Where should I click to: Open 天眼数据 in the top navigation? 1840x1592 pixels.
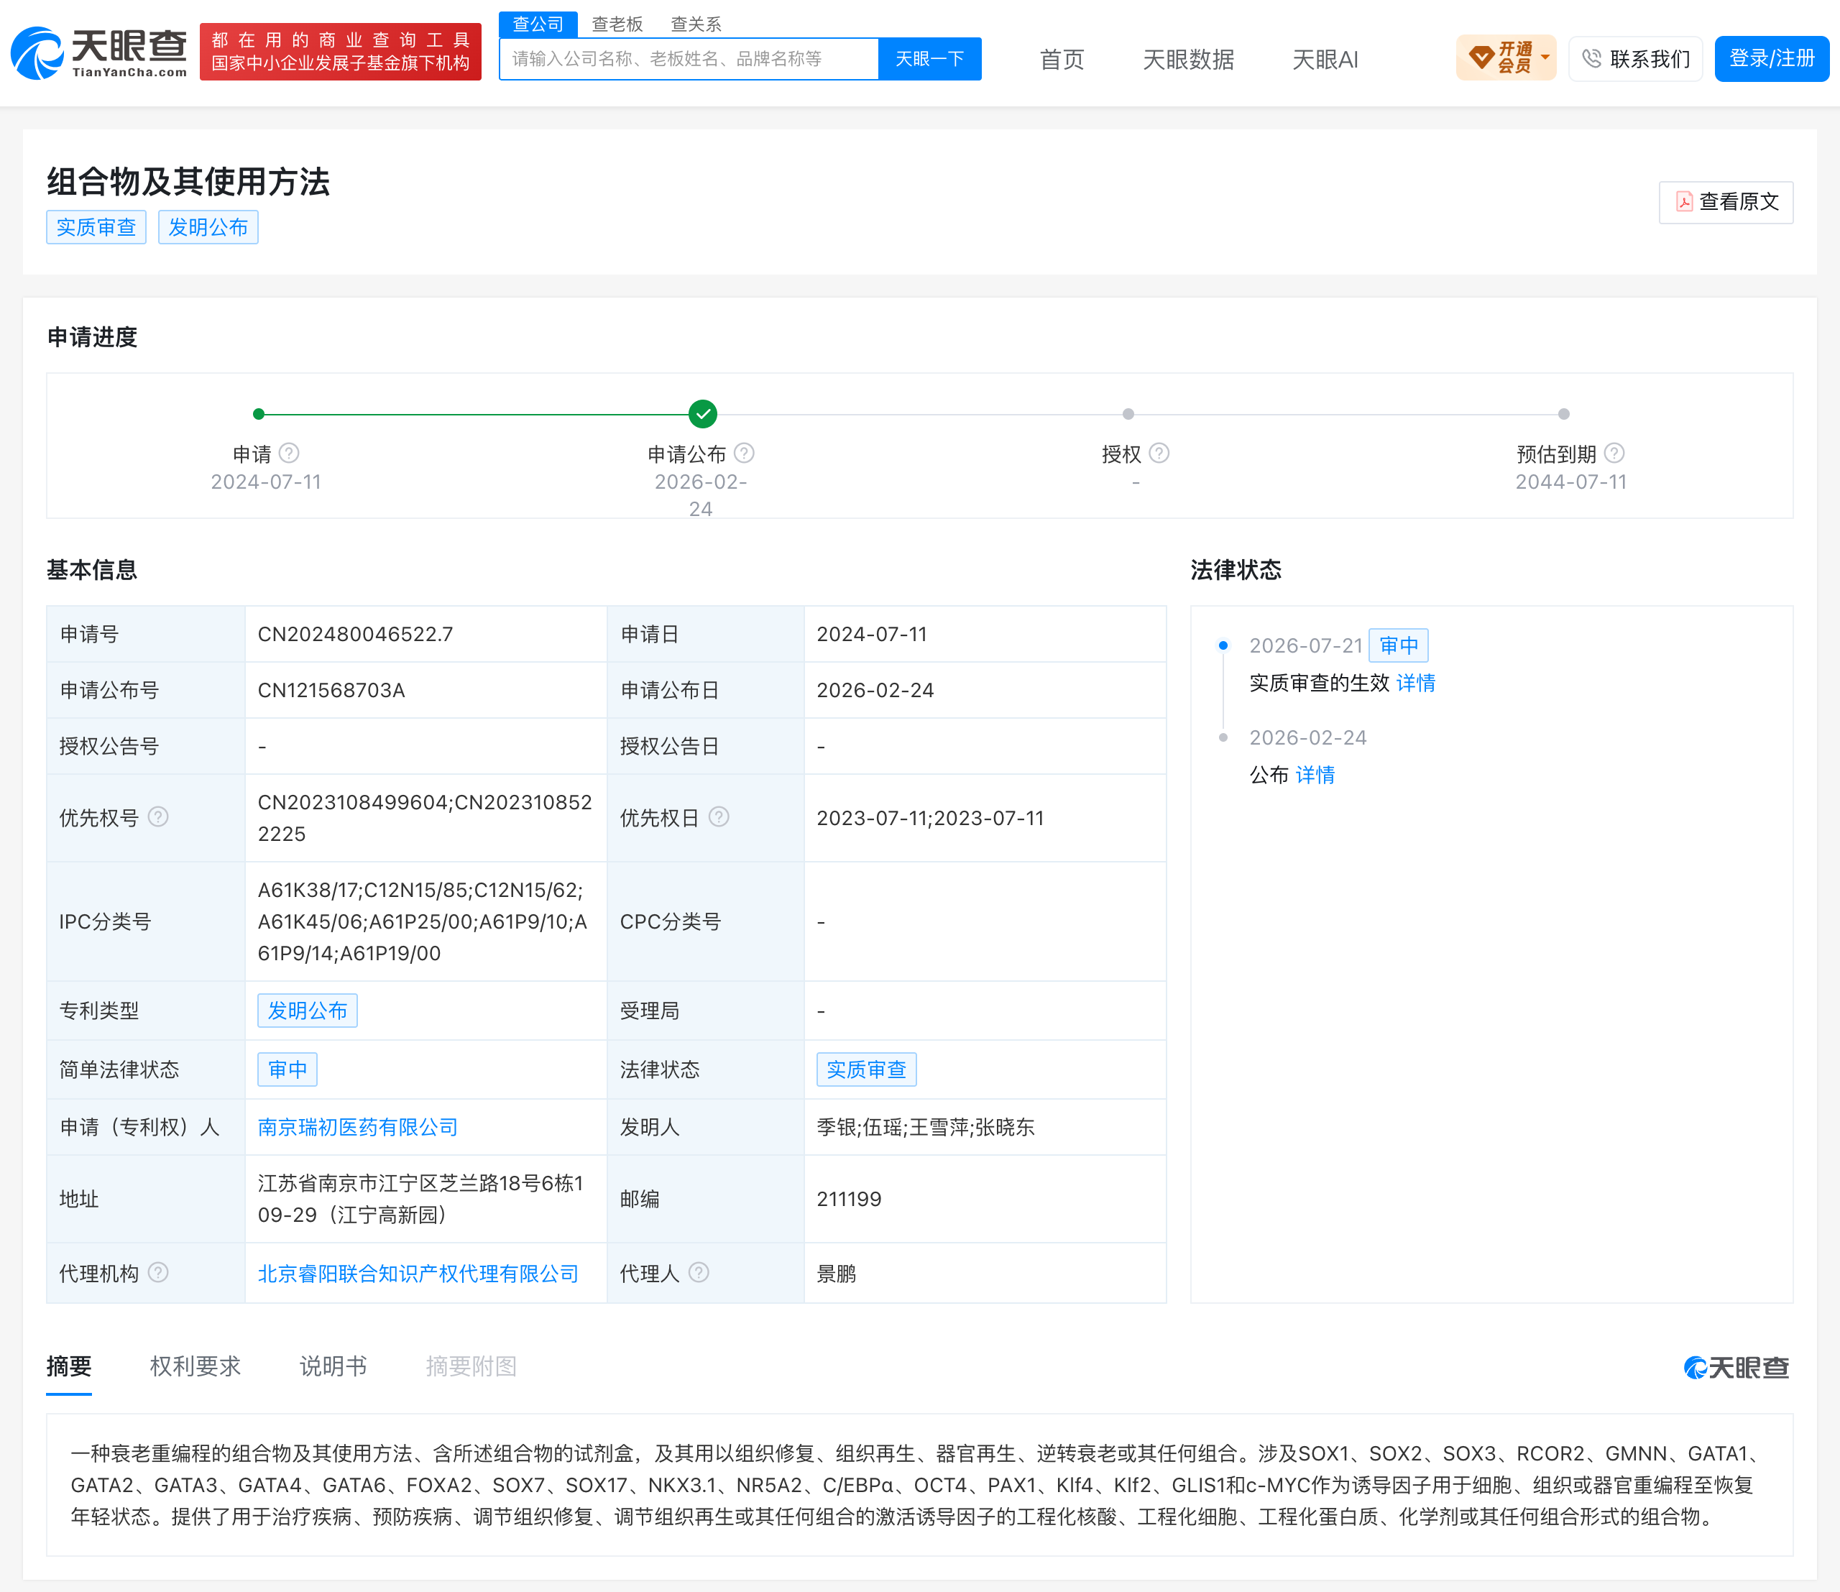click(x=1188, y=60)
